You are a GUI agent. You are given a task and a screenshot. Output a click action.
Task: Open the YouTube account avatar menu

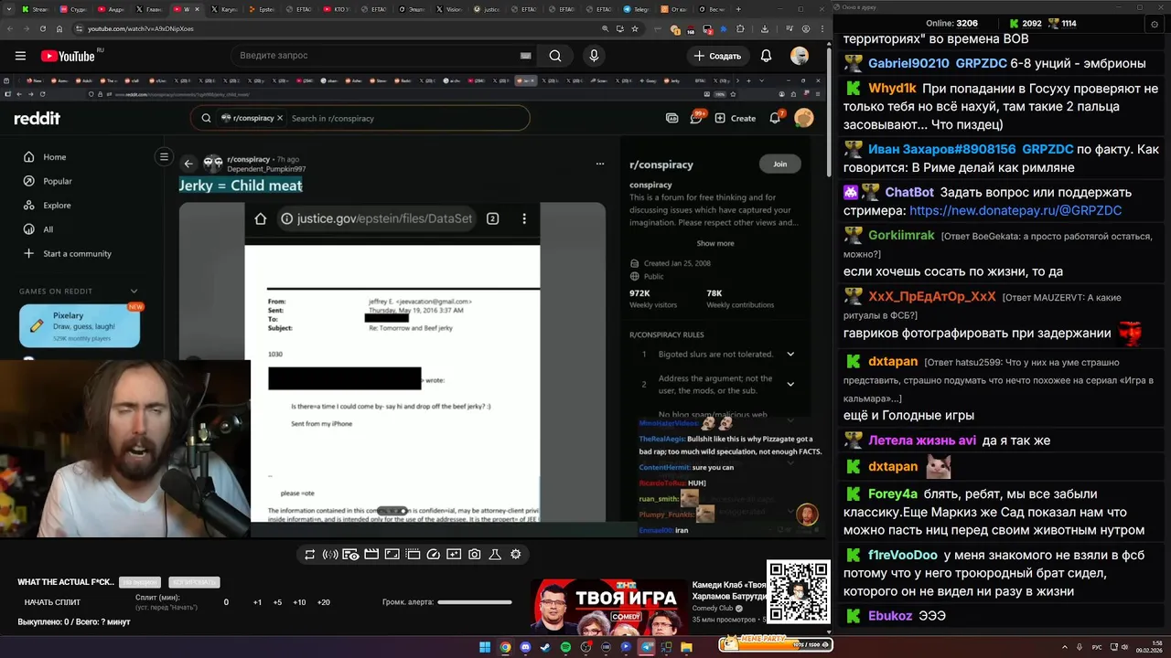tap(800, 56)
